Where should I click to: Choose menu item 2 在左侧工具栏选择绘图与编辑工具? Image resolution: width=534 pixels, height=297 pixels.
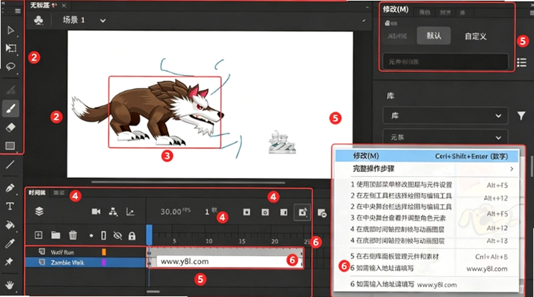point(401,196)
